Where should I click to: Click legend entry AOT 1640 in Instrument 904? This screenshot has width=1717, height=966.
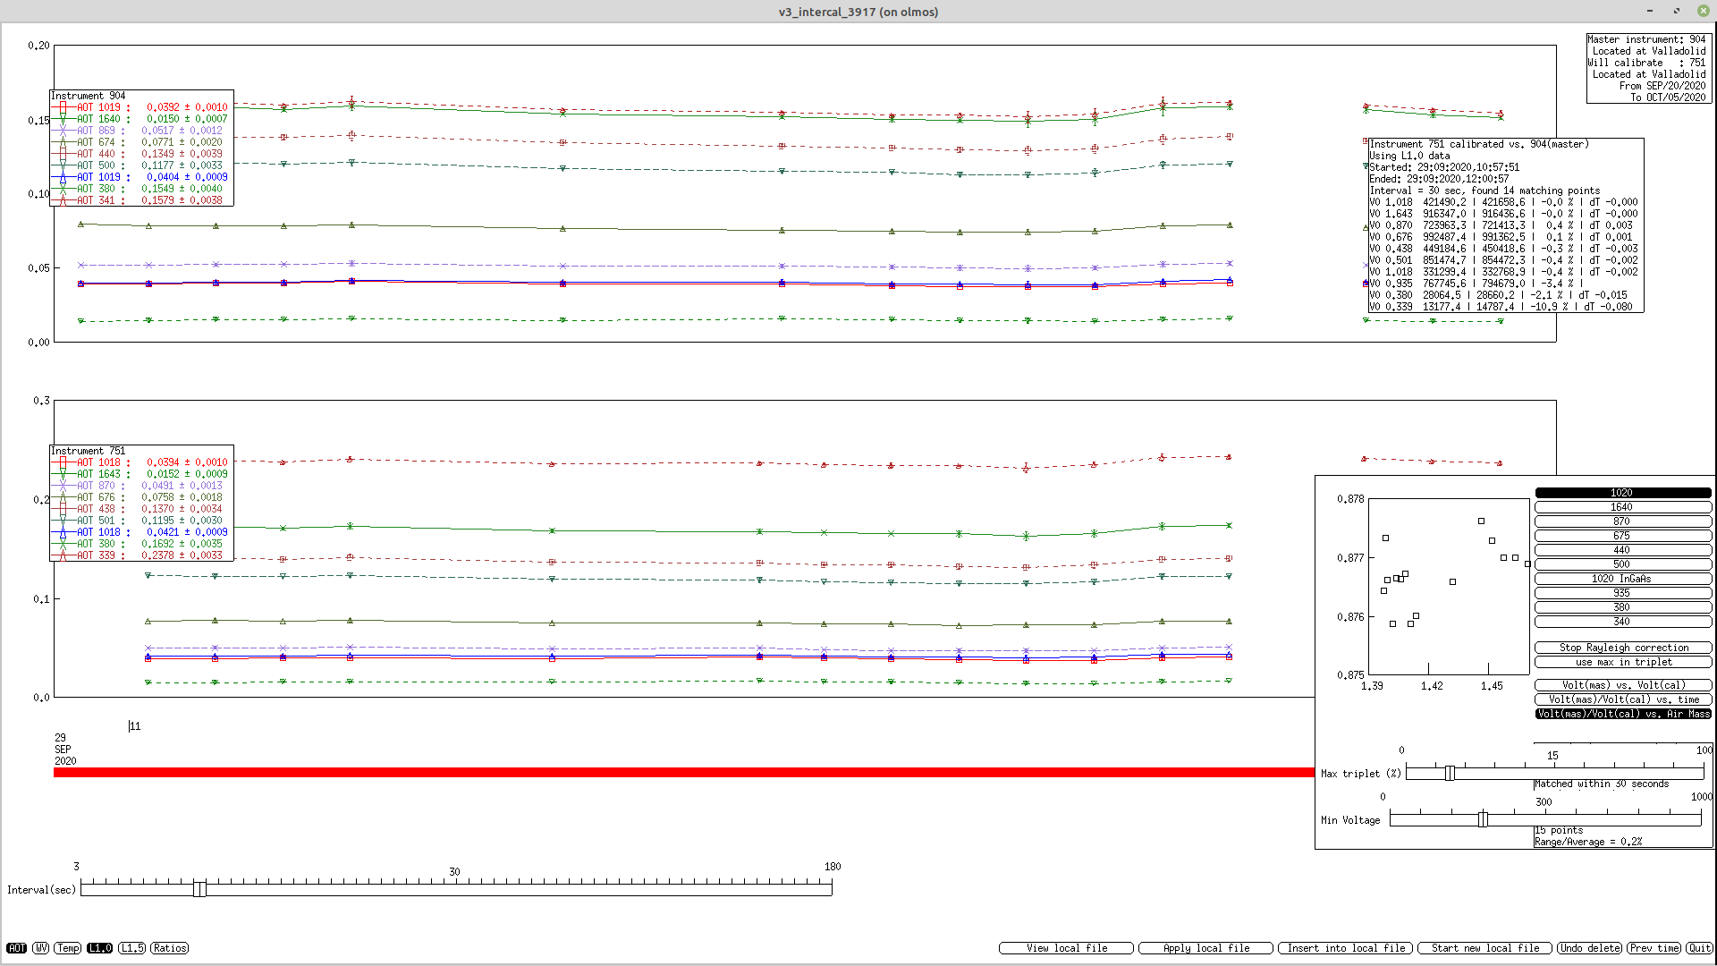pos(140,119)
